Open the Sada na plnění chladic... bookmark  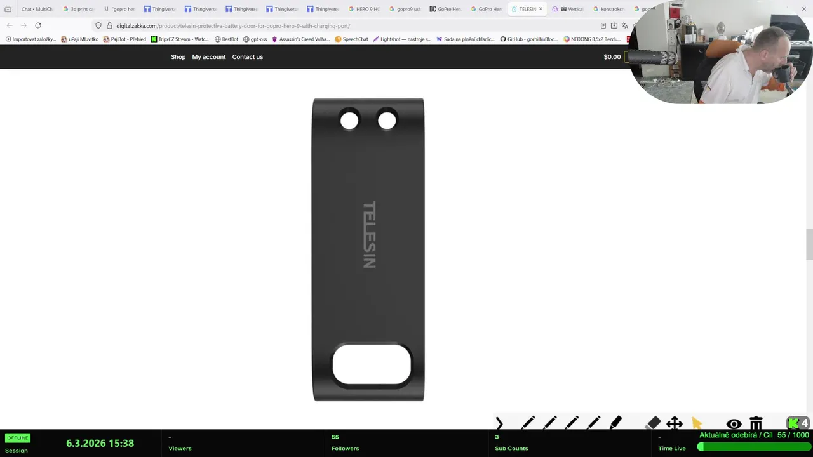466,39
